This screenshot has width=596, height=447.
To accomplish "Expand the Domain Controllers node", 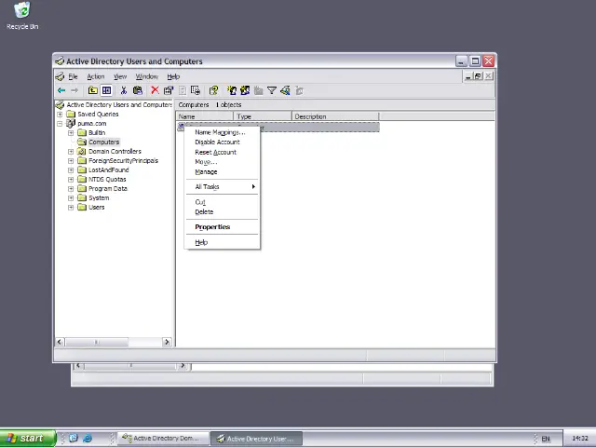I will 71,151.
